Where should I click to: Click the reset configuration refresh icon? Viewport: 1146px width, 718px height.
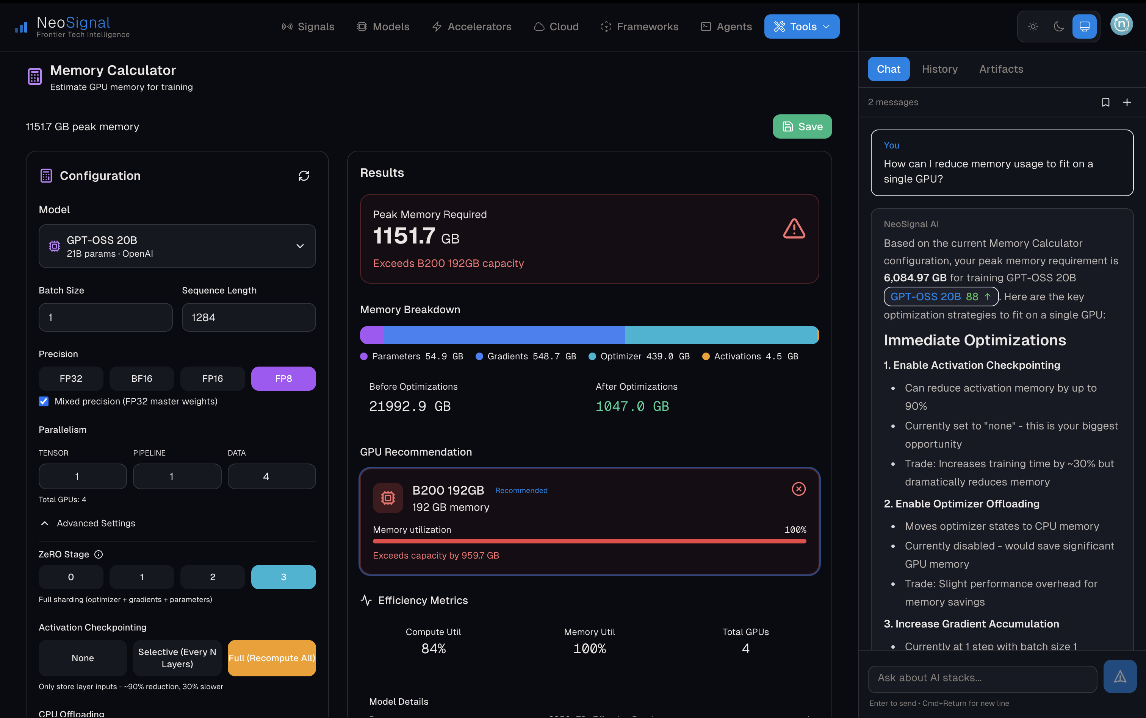point(304,176)
